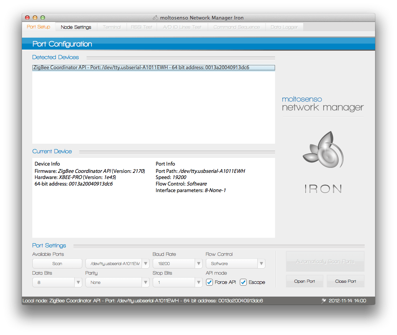Open the Baud Rate dropdown
Viewport: 397px width, 335px height.
[x=177, y=264]
